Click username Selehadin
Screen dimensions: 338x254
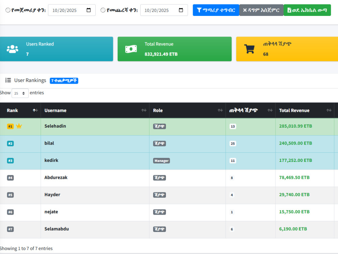pyautogui.click(x=55, y=126)
